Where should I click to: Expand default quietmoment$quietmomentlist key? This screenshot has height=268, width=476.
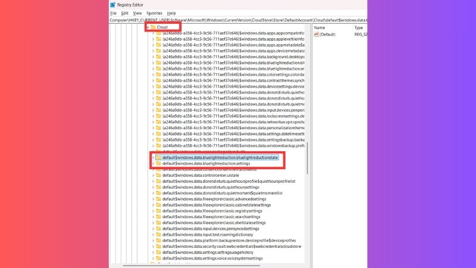[153, 193]
